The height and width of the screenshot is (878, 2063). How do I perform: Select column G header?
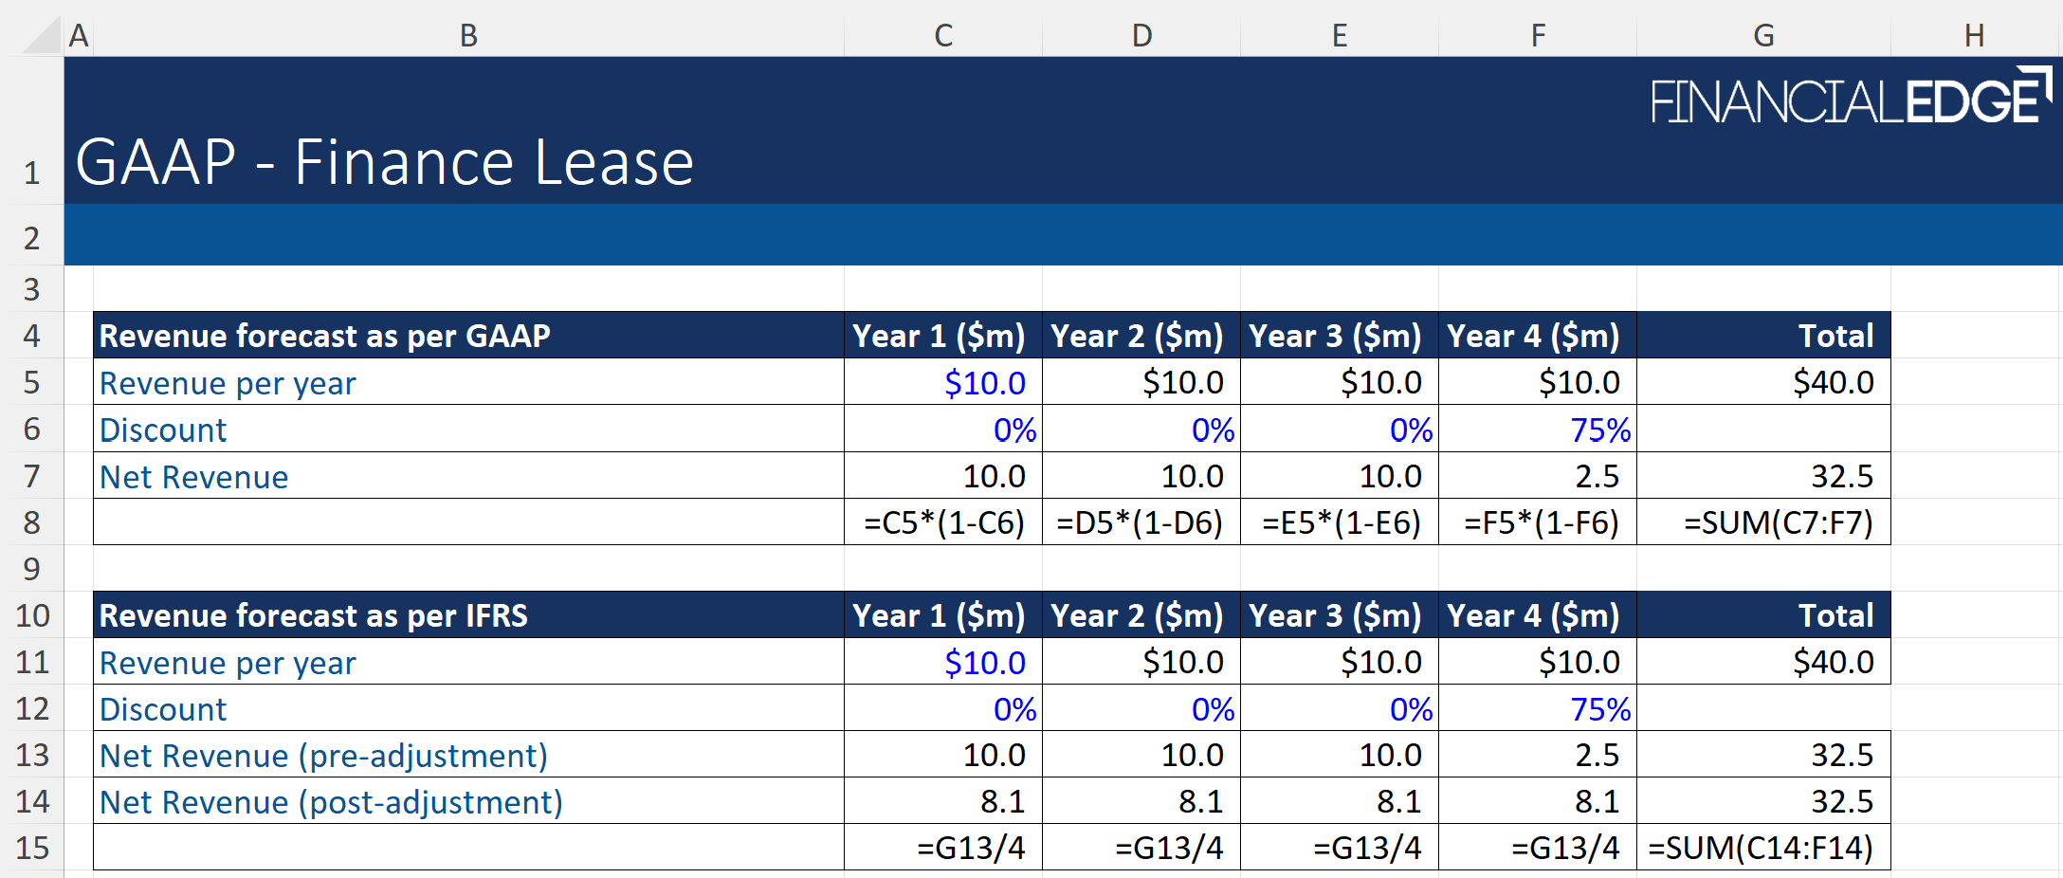pos(1763,35)
